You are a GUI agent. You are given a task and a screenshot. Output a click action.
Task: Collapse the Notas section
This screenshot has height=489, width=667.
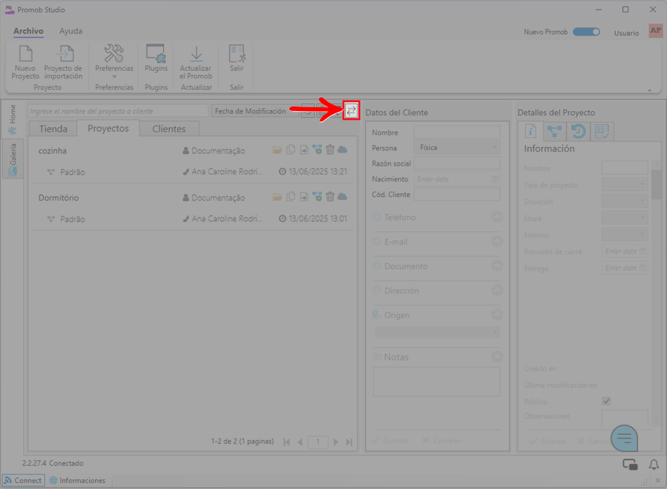[x=497, y=356]
